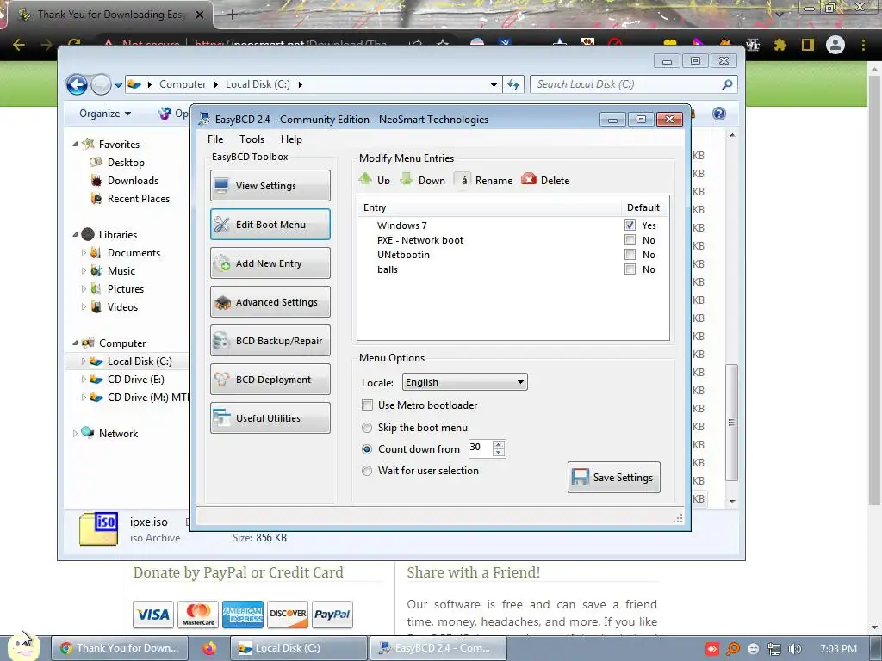
Task: Select Videos library in navigation pane
Action: tap(122, 307)
